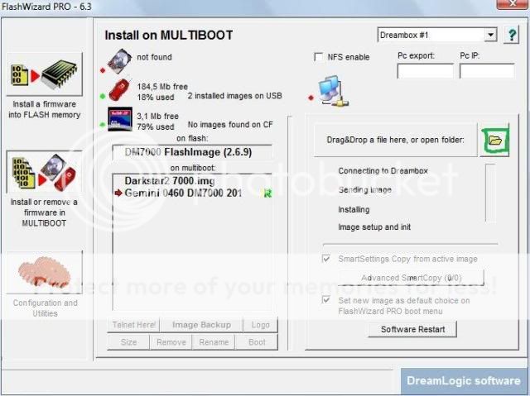Click the red USB stick icon

tap(119, 90)
